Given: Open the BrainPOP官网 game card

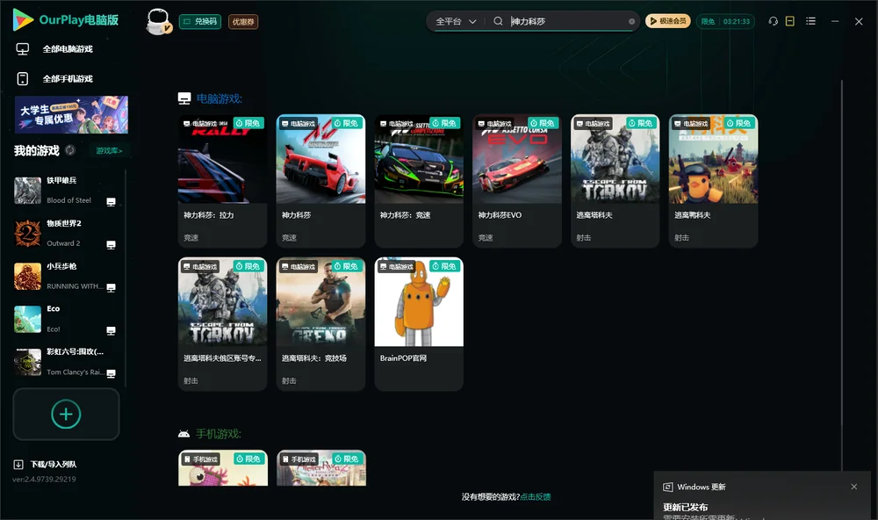Looking at the screenshot, I should [419, 324].
